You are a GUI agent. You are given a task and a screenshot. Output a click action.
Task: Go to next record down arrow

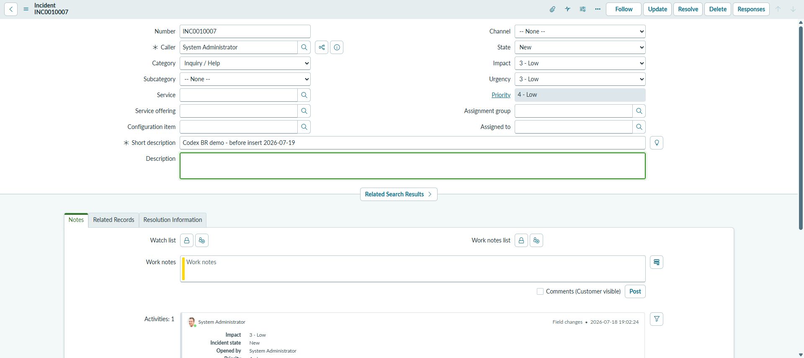point(793,9)
